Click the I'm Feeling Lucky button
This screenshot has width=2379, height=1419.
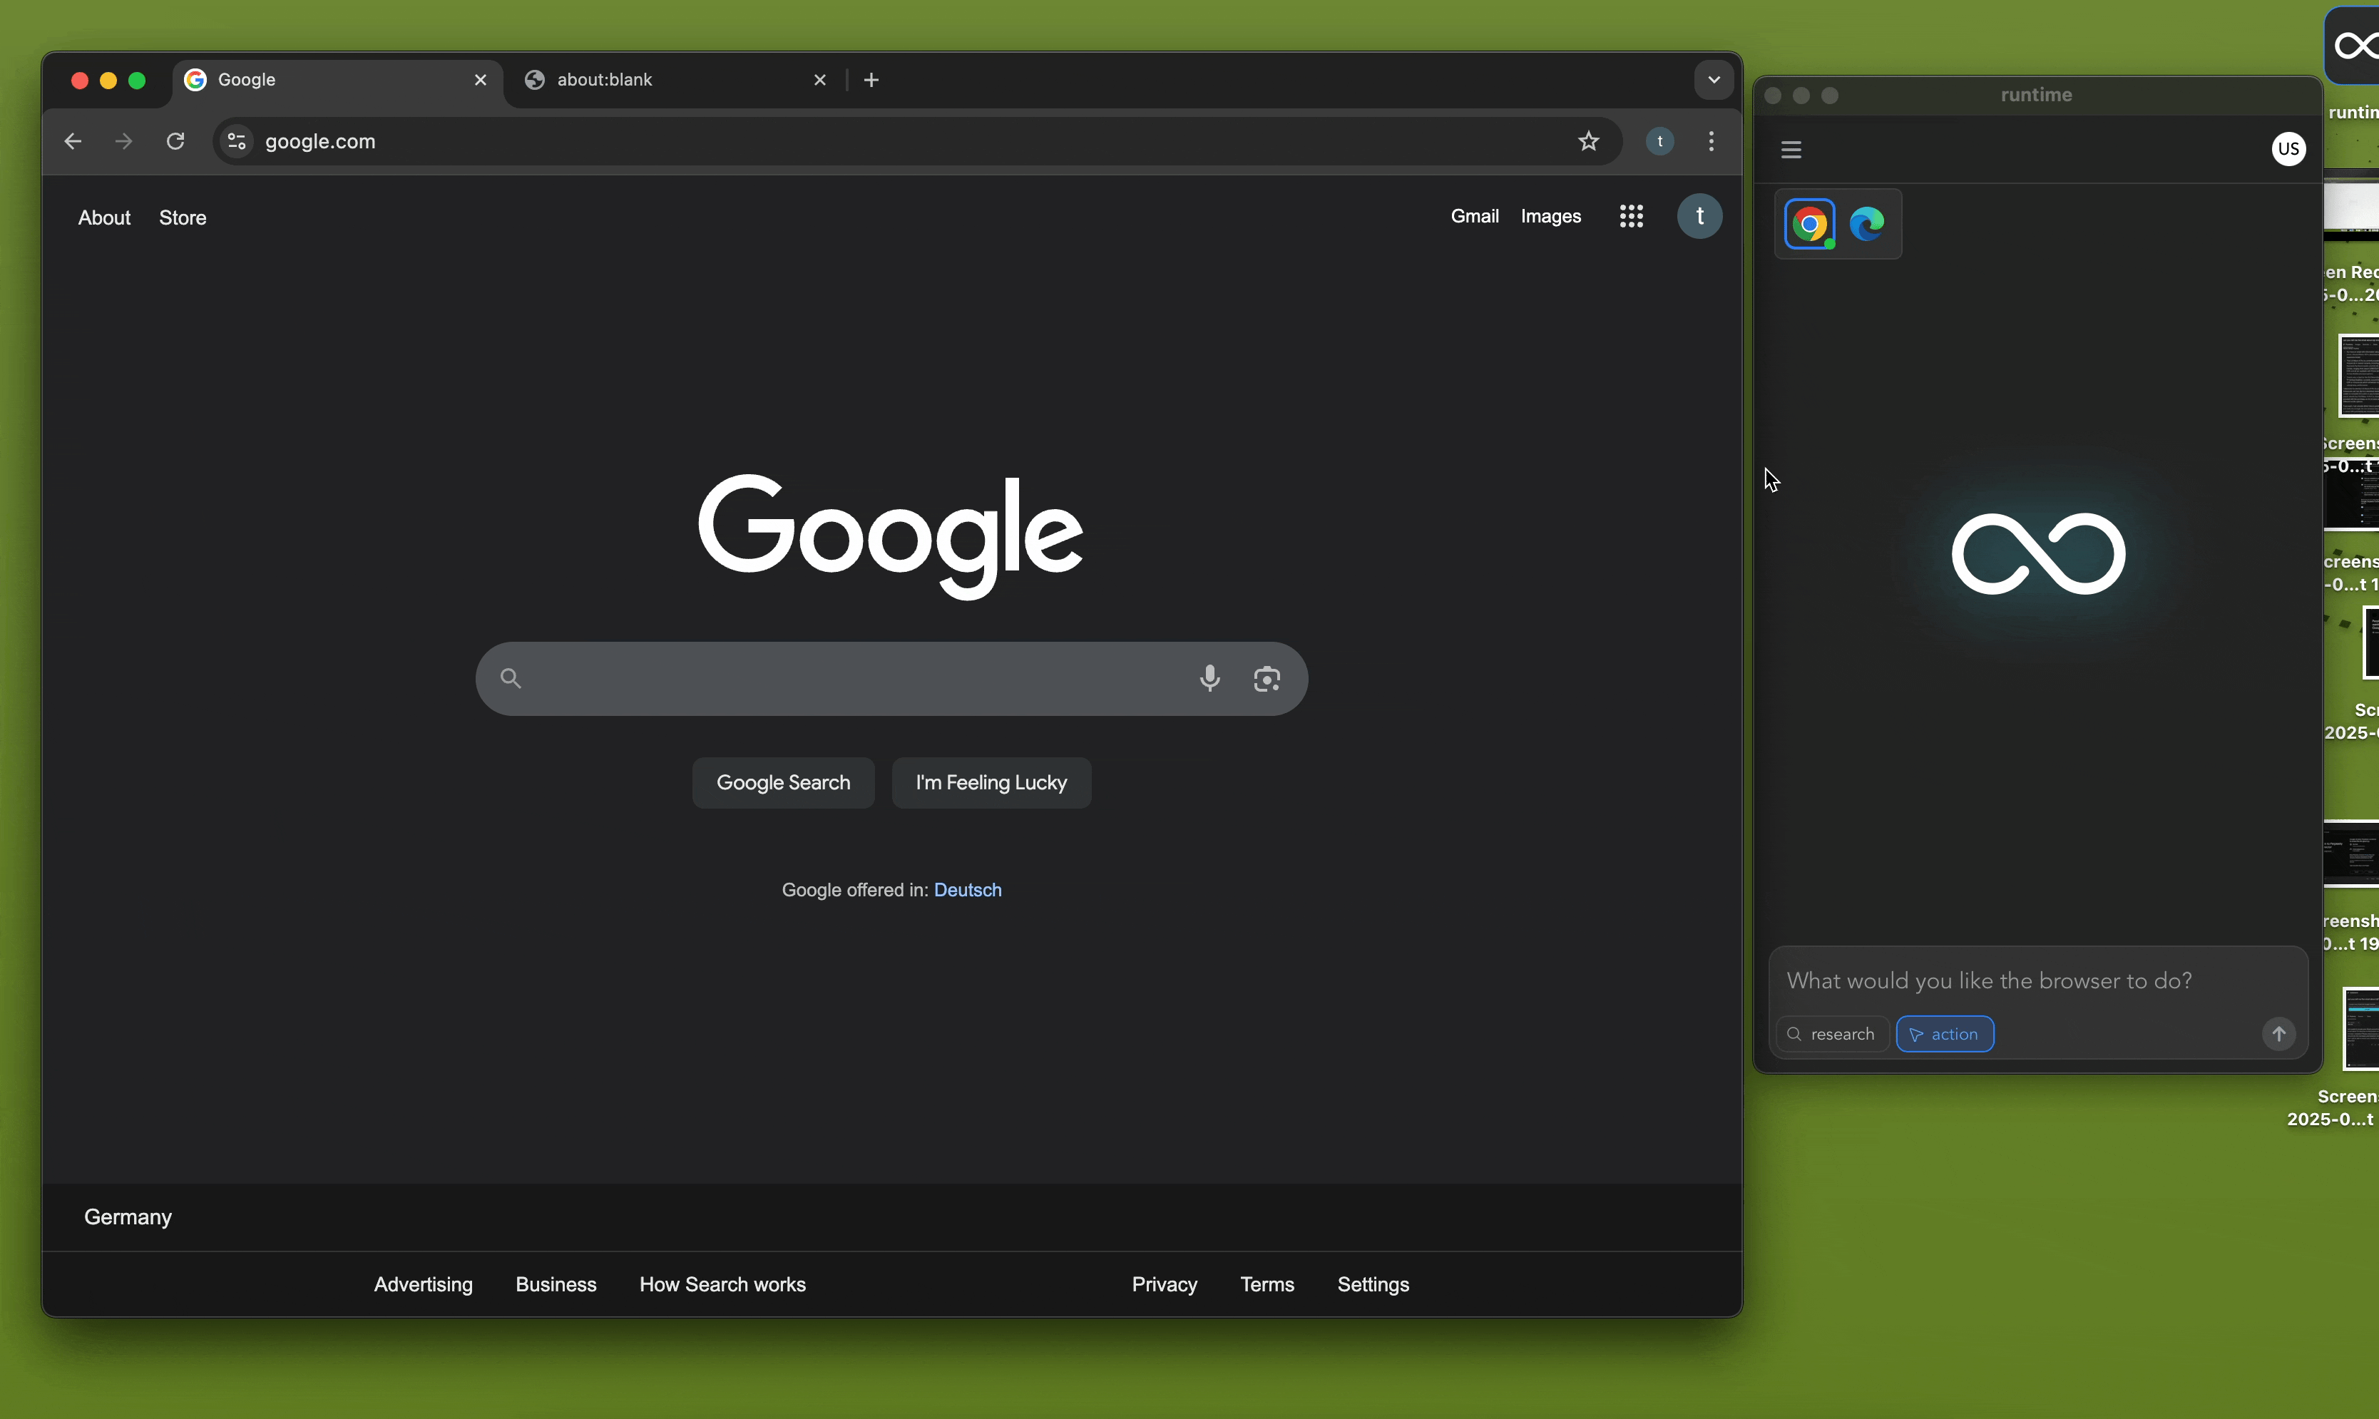[991, 782]
